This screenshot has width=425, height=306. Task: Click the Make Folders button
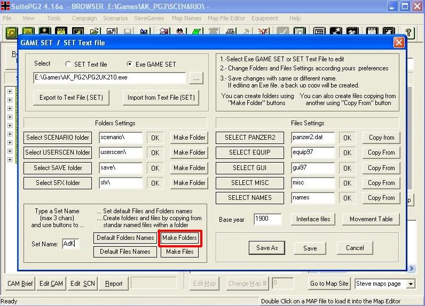click(180, 238)
